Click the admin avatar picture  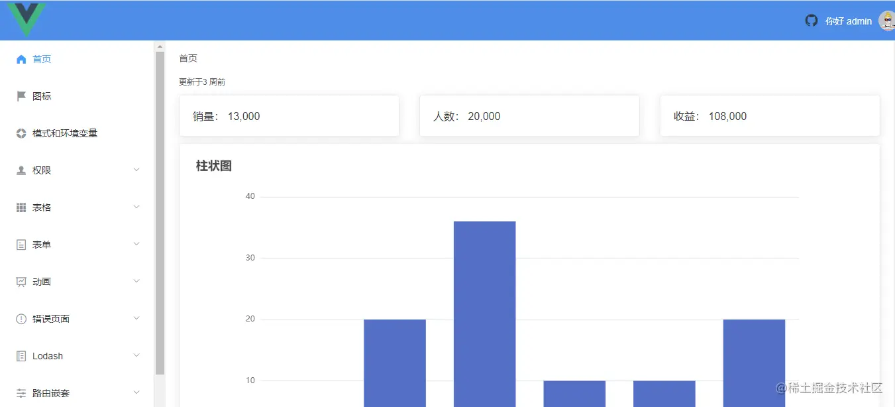[886, 21]
